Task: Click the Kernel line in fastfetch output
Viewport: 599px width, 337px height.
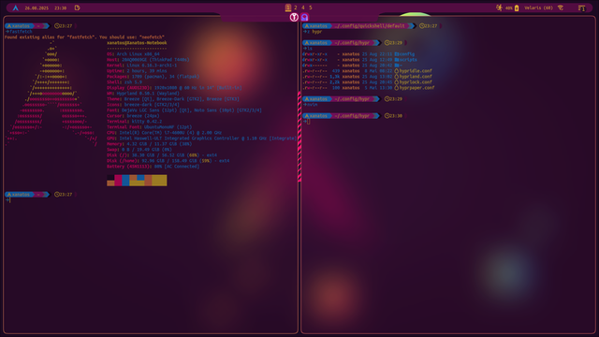Action: point(141,66)
